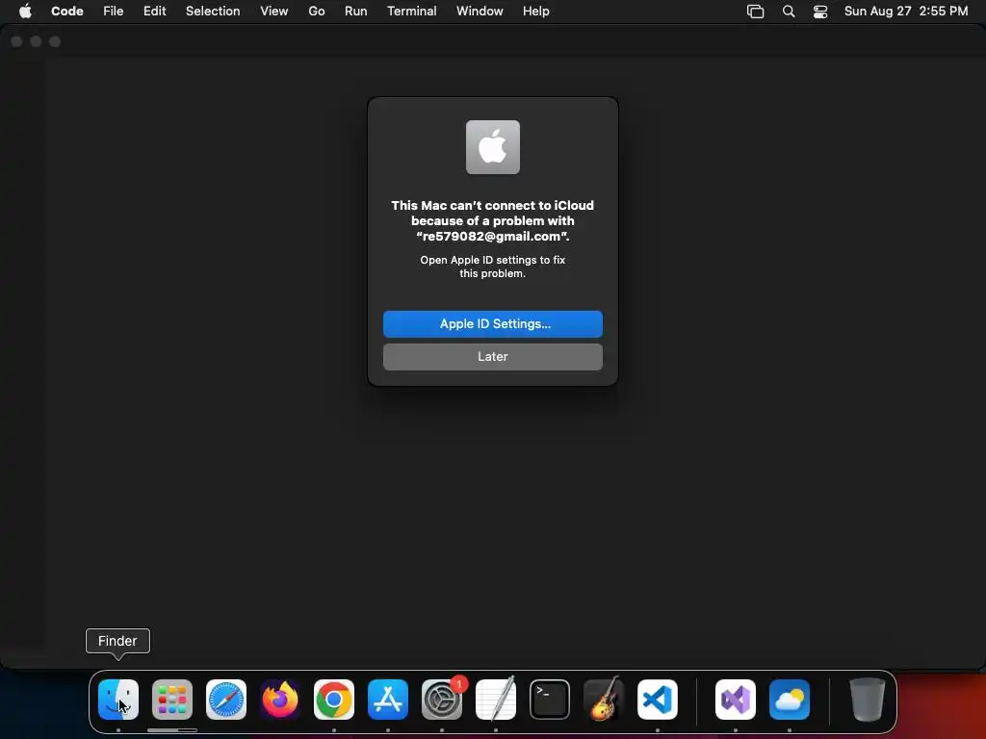Launch Firefox from the Dock

point(280,700)
